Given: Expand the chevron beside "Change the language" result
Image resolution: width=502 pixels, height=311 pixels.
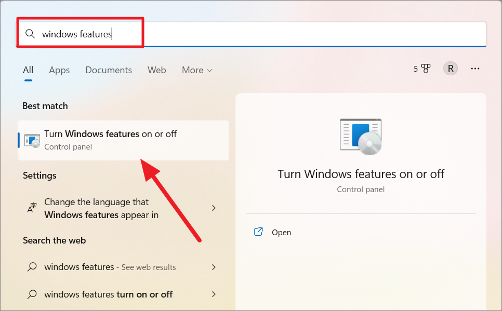Looking at the screenshot, I should (x=214, y=208).
